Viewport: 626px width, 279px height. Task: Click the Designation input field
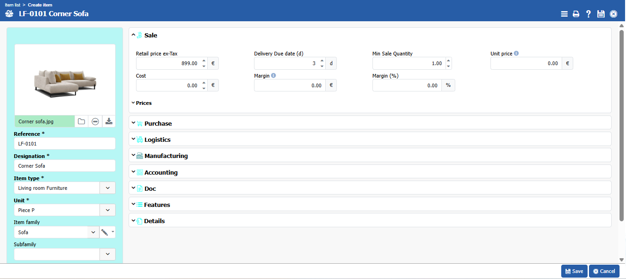65,166
